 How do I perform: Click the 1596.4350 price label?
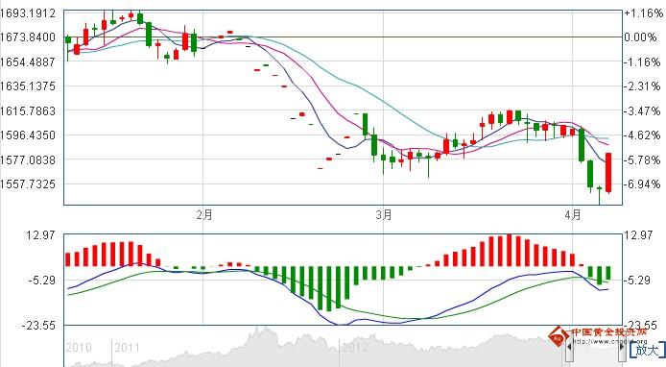click(28, 135)
